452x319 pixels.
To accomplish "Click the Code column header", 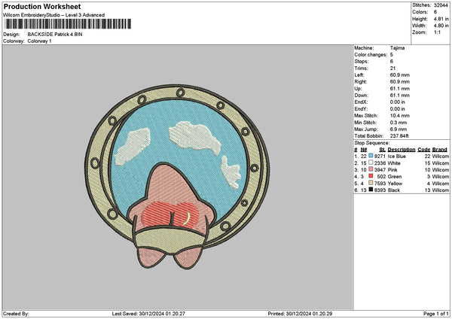I will [423, 150].
